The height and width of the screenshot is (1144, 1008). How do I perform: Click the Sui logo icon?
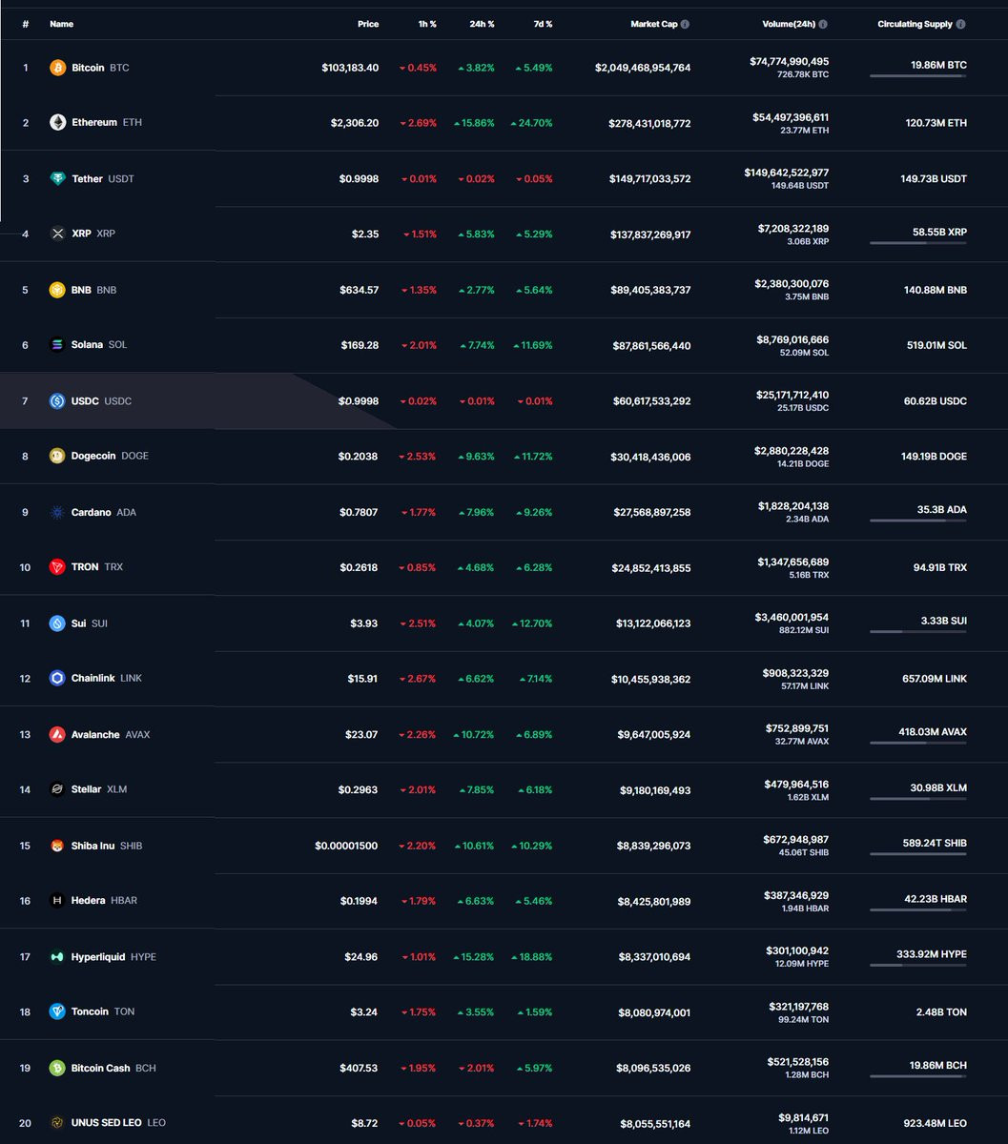click(x=57, y=623)
